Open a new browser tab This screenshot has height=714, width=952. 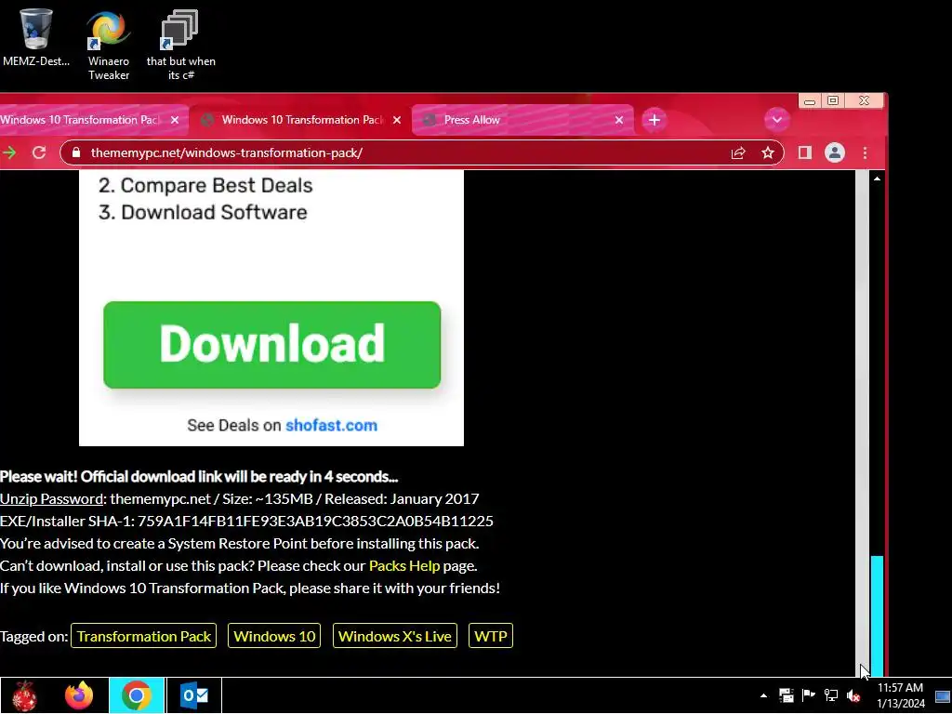654,120
